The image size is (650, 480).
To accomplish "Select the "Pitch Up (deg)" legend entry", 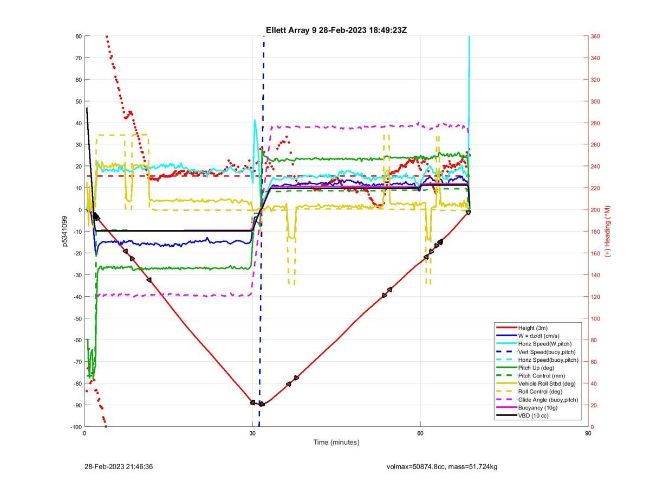I will coord(537,368).
